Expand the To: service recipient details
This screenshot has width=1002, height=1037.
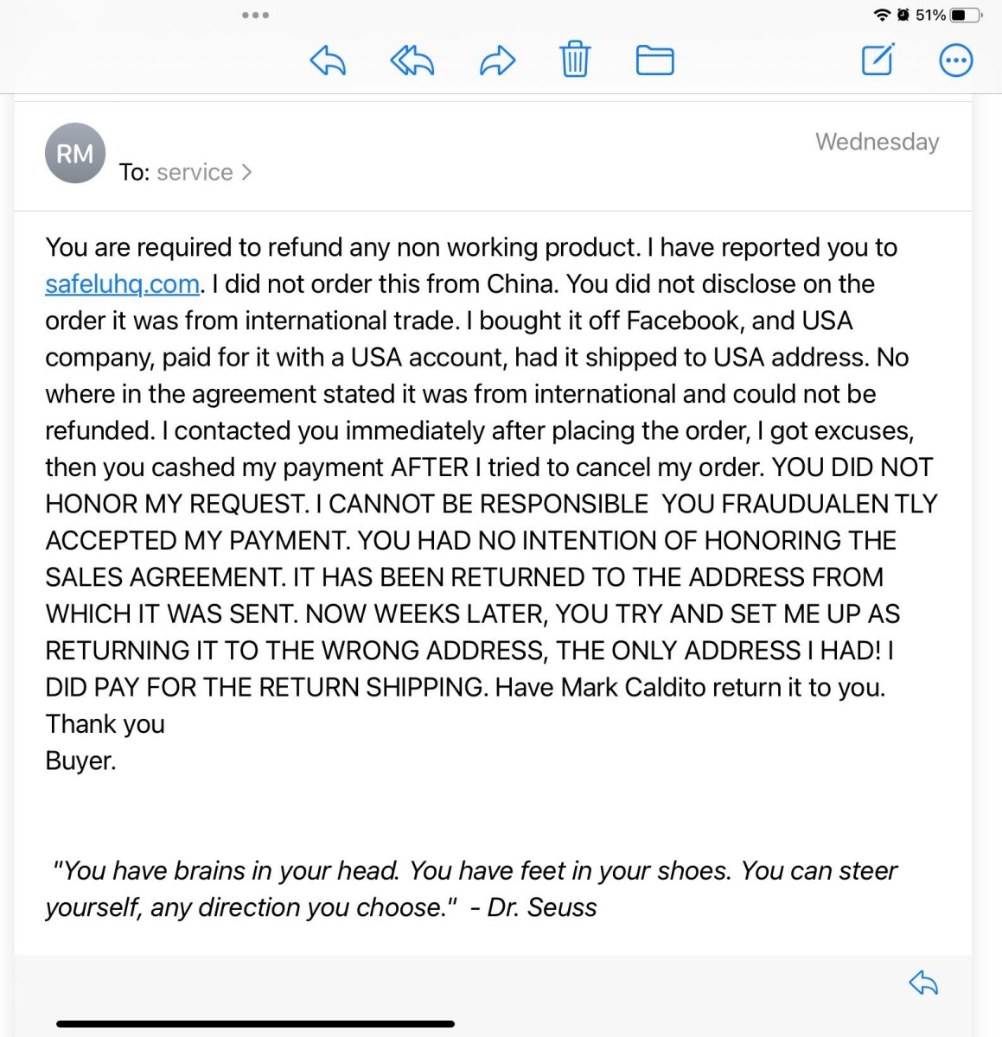195,172
